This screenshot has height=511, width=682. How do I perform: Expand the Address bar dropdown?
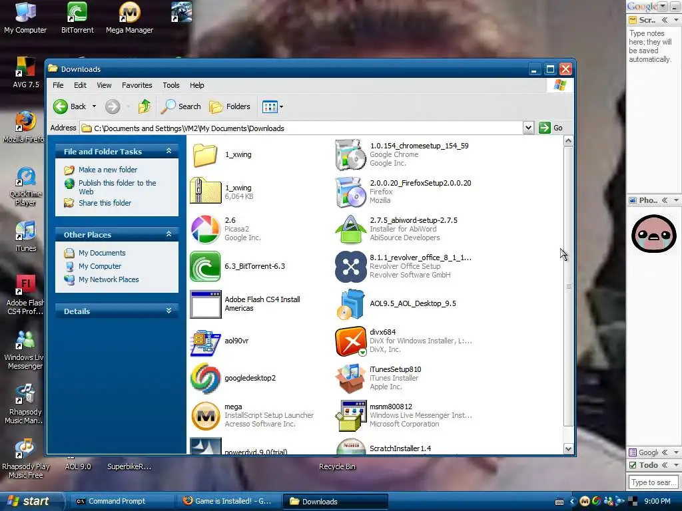pos(528,128)
